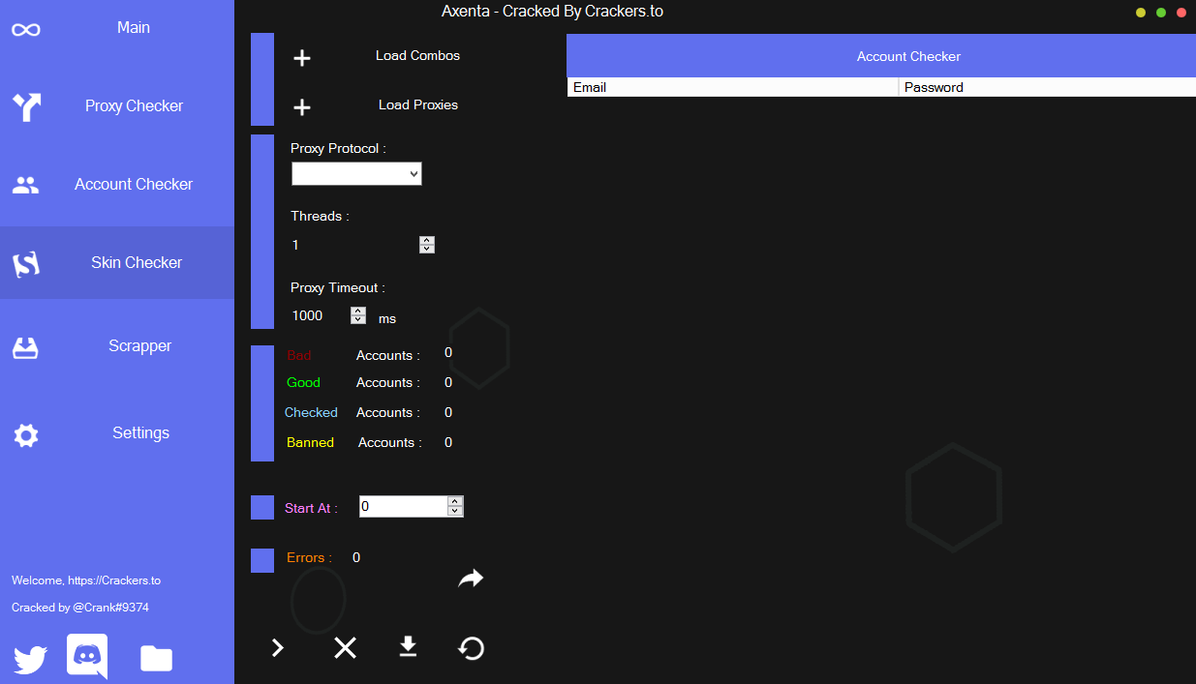Viewport: 1196px width, 684px height.
Task: Increase Proxy Timeout with the up arrow
Action: [358, 312]
